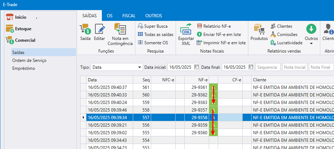Open Clientes sales report
The image size is (334, 149).
tap(281, 26)
